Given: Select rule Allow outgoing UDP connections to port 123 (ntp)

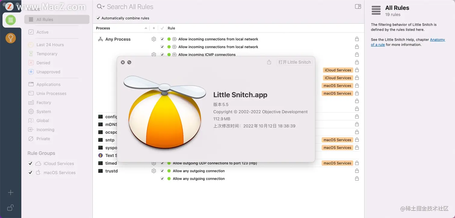Looking at the screenshot, I should pos(215,163).
